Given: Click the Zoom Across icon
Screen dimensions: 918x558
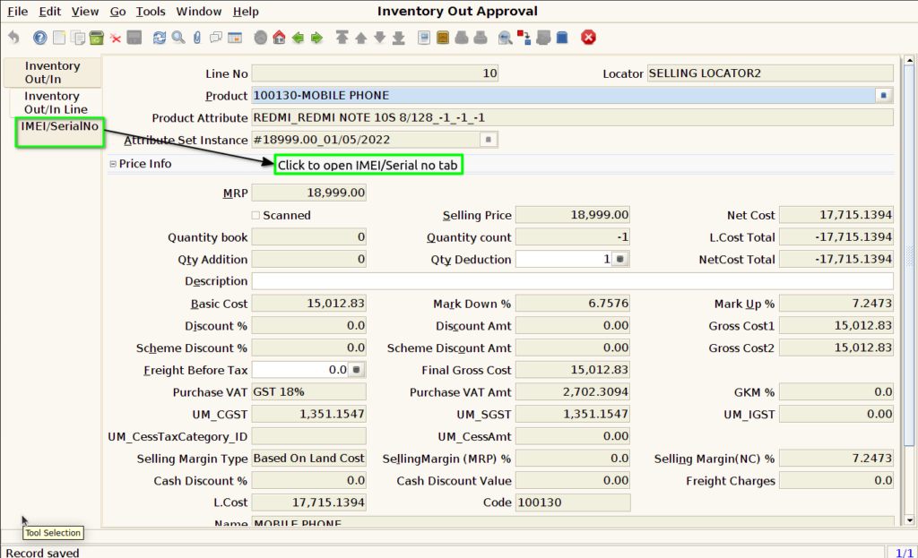Looking at the screenshot, I should (x=506, y=38).
